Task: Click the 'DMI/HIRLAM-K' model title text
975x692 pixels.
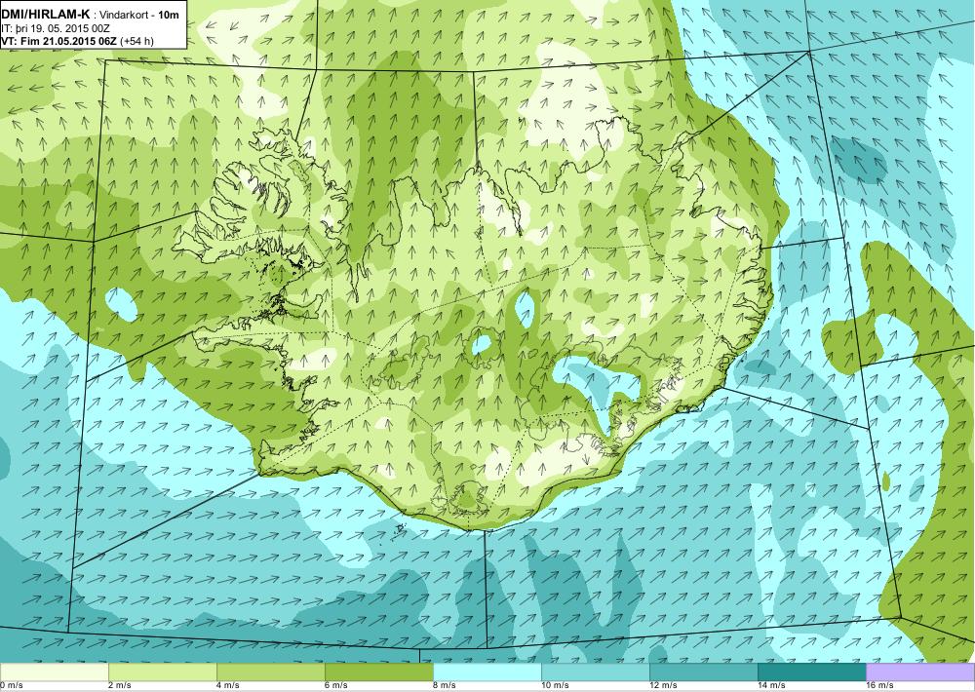Action: [46, 15]
